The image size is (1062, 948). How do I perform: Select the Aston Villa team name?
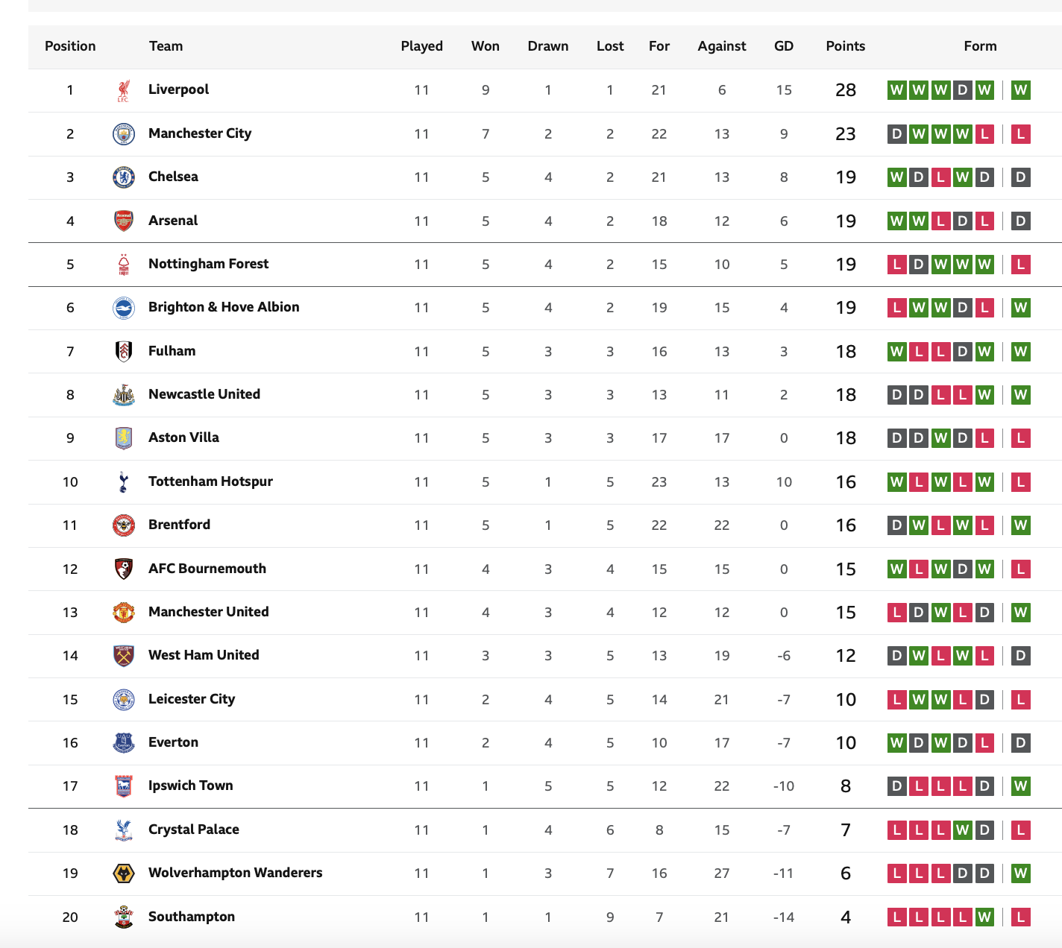pyautogui.click(x=183, y=437)
